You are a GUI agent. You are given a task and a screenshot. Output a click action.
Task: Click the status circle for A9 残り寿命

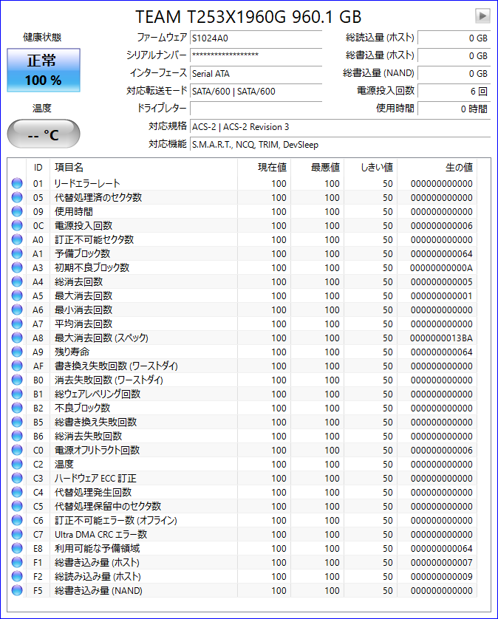pos(17,352)
